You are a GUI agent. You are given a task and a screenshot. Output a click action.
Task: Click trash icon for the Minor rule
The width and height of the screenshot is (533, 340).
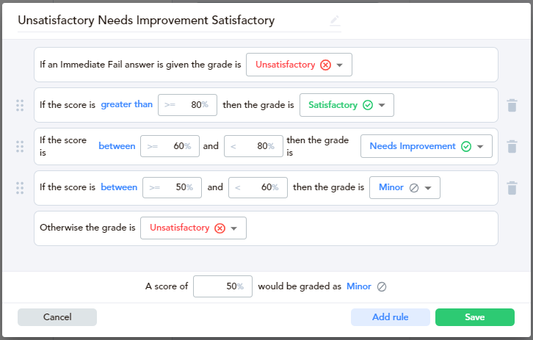click(x=512, y=188)
